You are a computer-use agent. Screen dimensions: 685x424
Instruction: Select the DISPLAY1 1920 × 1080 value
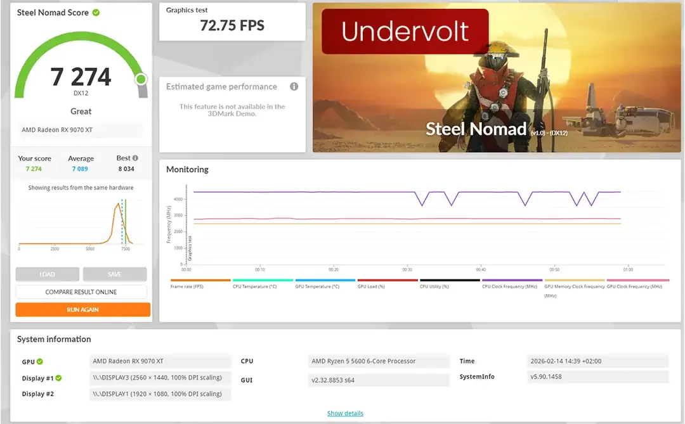[x=160, y=394]
